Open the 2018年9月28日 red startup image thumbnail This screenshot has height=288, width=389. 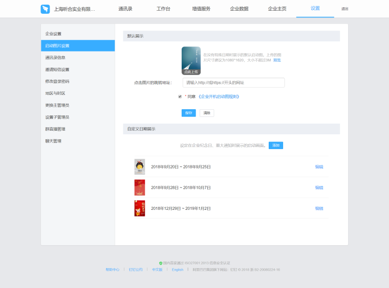[x=140, y=187]
